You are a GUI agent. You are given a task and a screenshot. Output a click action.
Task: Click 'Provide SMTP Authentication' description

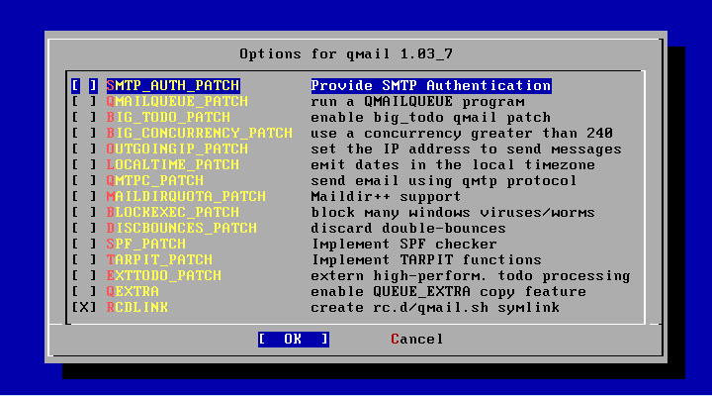(431, 85)
